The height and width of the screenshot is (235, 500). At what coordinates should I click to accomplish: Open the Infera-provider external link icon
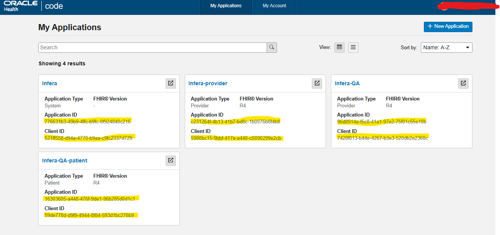tap(317, 83)
